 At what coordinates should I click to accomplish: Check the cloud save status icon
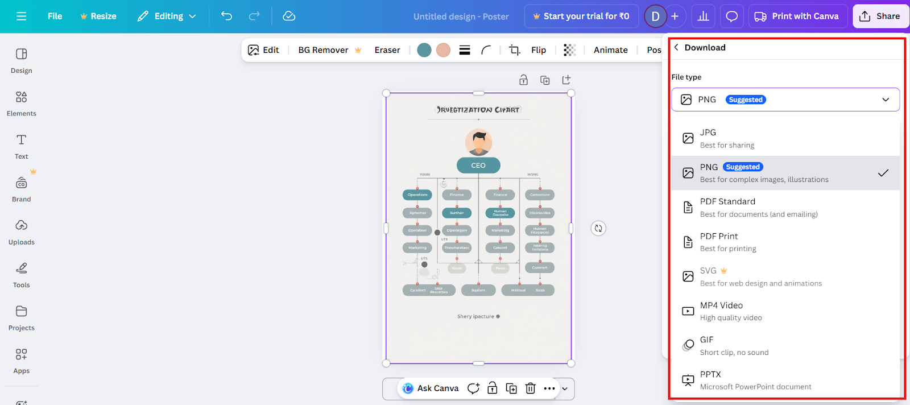click(289, 16)
